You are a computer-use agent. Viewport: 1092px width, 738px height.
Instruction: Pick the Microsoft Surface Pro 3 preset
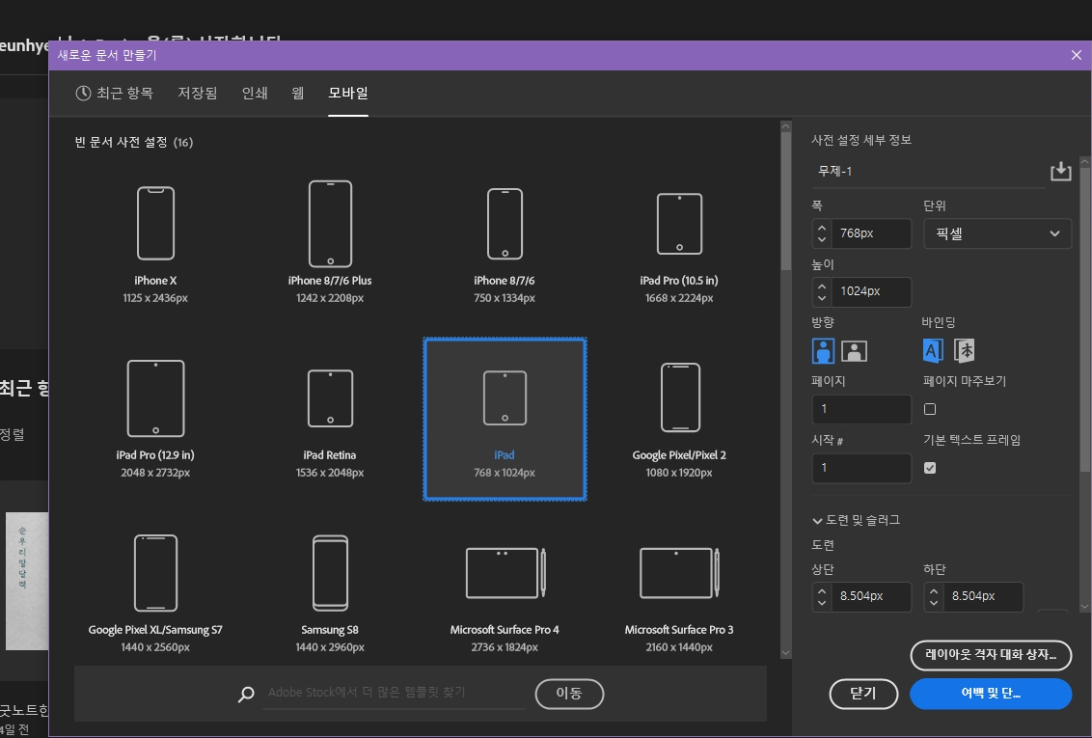click(679, 593)
